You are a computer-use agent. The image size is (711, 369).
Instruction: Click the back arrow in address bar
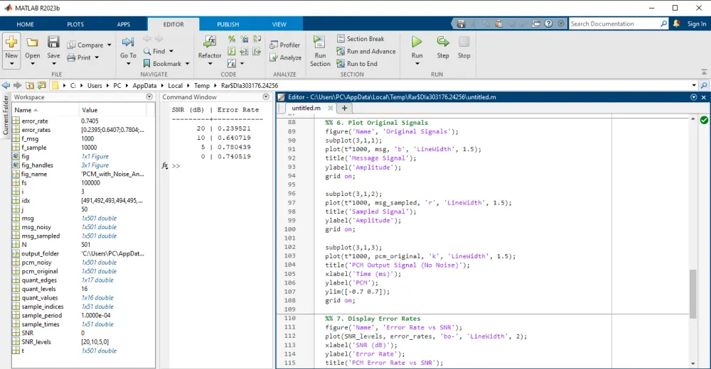[6, 85]
